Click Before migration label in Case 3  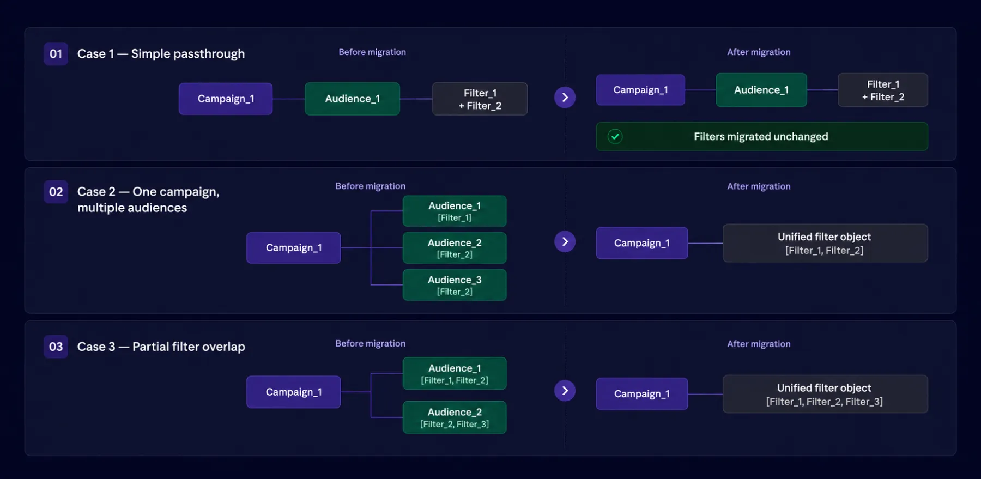[371, 344]
